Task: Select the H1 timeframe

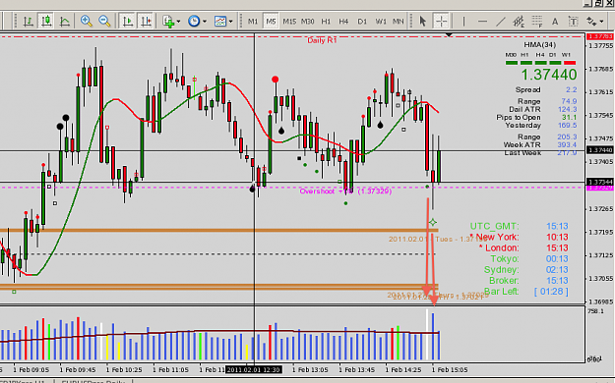Action: [x=326, y=22]
